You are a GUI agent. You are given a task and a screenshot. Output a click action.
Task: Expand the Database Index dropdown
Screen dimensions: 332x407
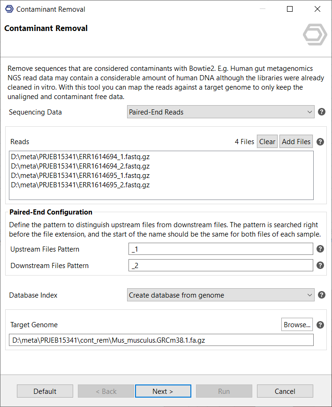pyautogui.click(x=220, y=295)
